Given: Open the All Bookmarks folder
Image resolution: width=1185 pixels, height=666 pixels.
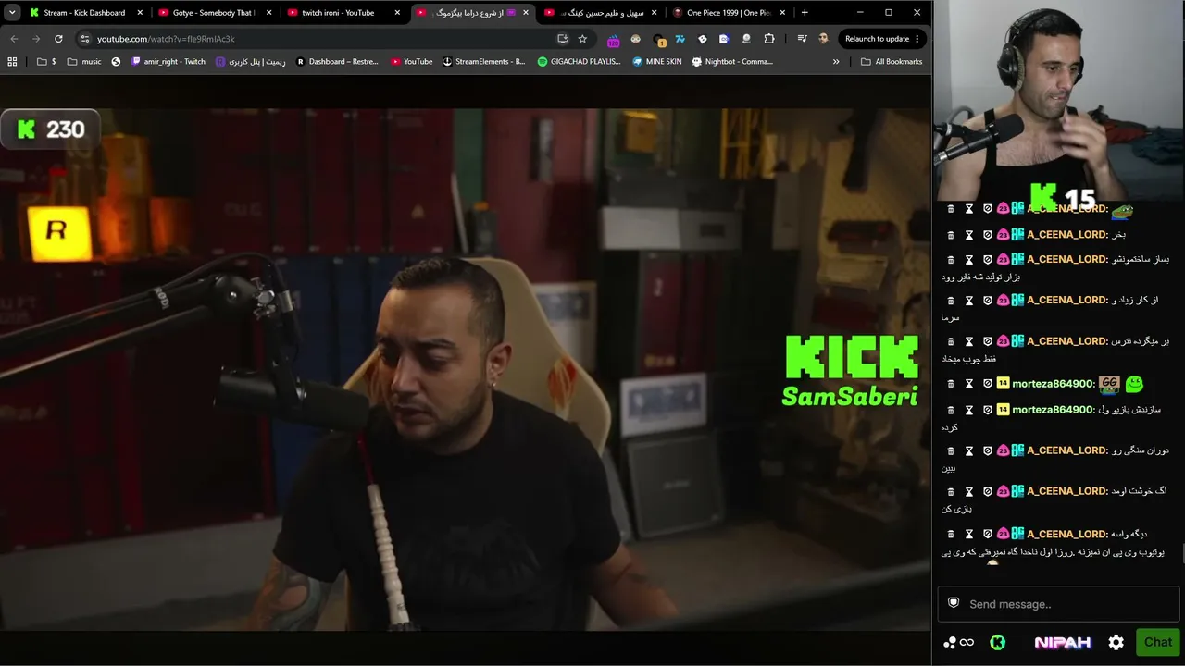Looking at the screenshot, I should click(x=892, y=62).
